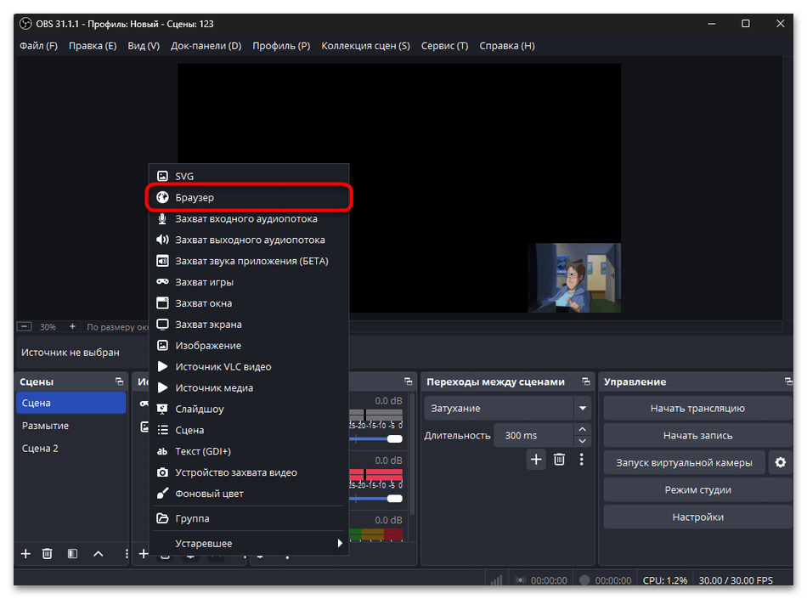The width and height of the screenshot is (807, 599).
Task: Add source with plus icon in sources panel
Action: (x=144, y=554)
